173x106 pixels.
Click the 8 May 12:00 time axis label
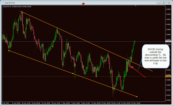pyautogui.click(x=86, y=103)
